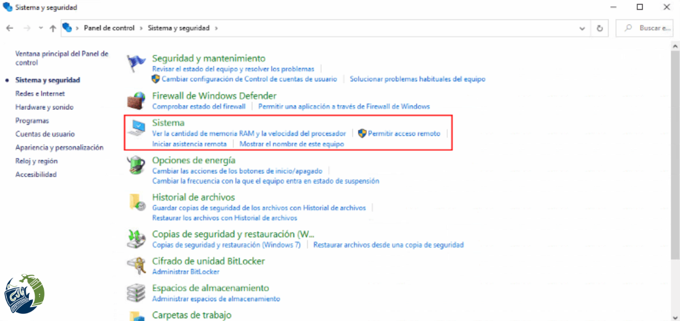
Task: Open Apariencia y personalización in the sidebar
Action: [x=59, y=148]
